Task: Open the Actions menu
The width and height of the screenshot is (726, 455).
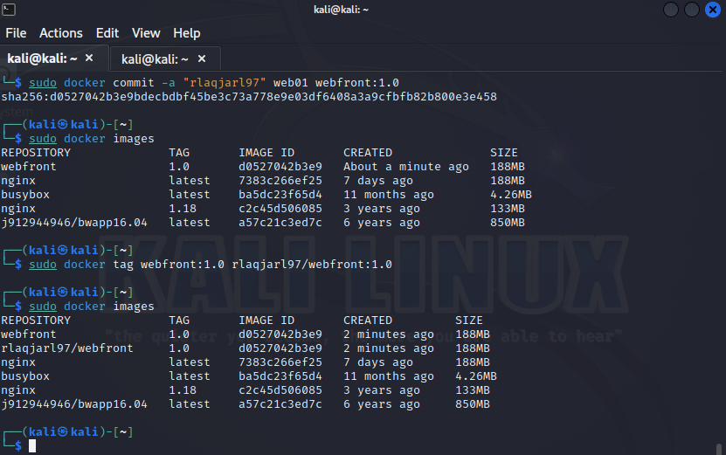Action: (60, 33)
